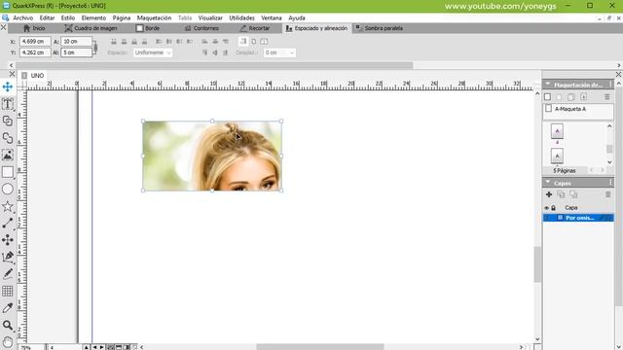Open the Maquetación menu
The image size is (623, 350).
(x=154, y=17)
